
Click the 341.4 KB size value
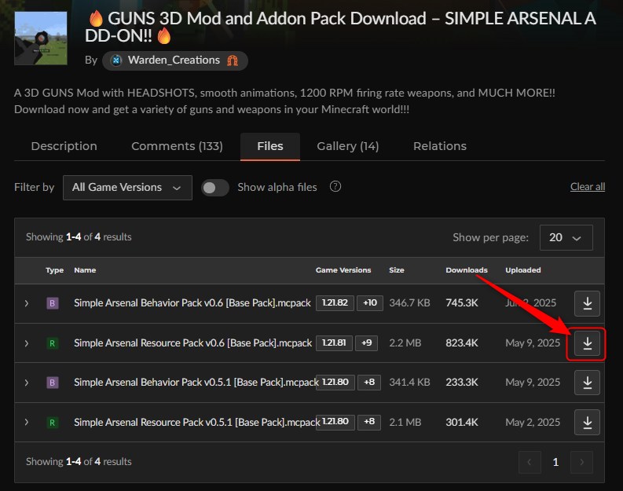[409, 382]
